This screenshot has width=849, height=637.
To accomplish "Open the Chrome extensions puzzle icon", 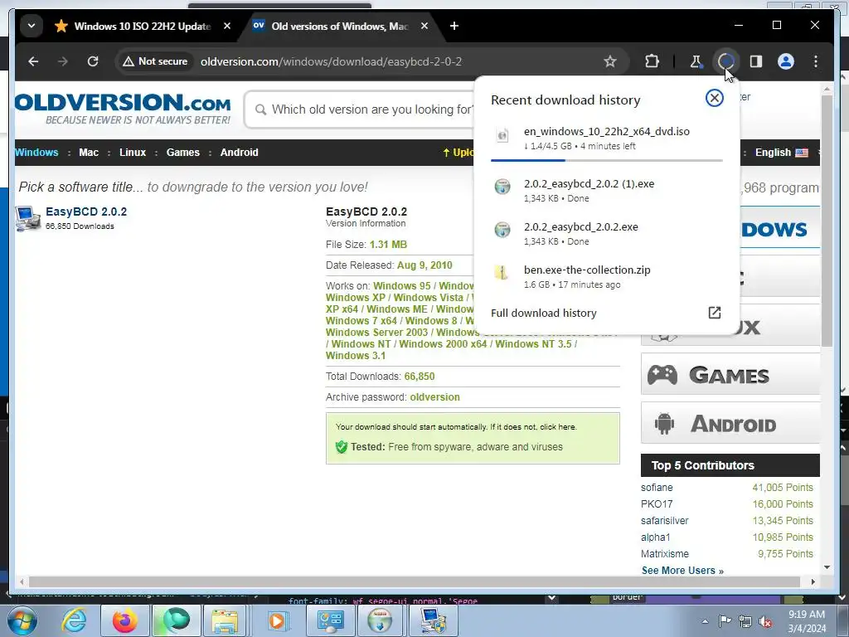I will 652,61.
